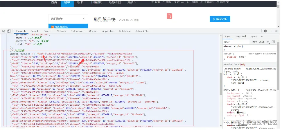Click the new style rule plus icon
Viewport: 282px width, 130px height.
[x=267, y=42]
